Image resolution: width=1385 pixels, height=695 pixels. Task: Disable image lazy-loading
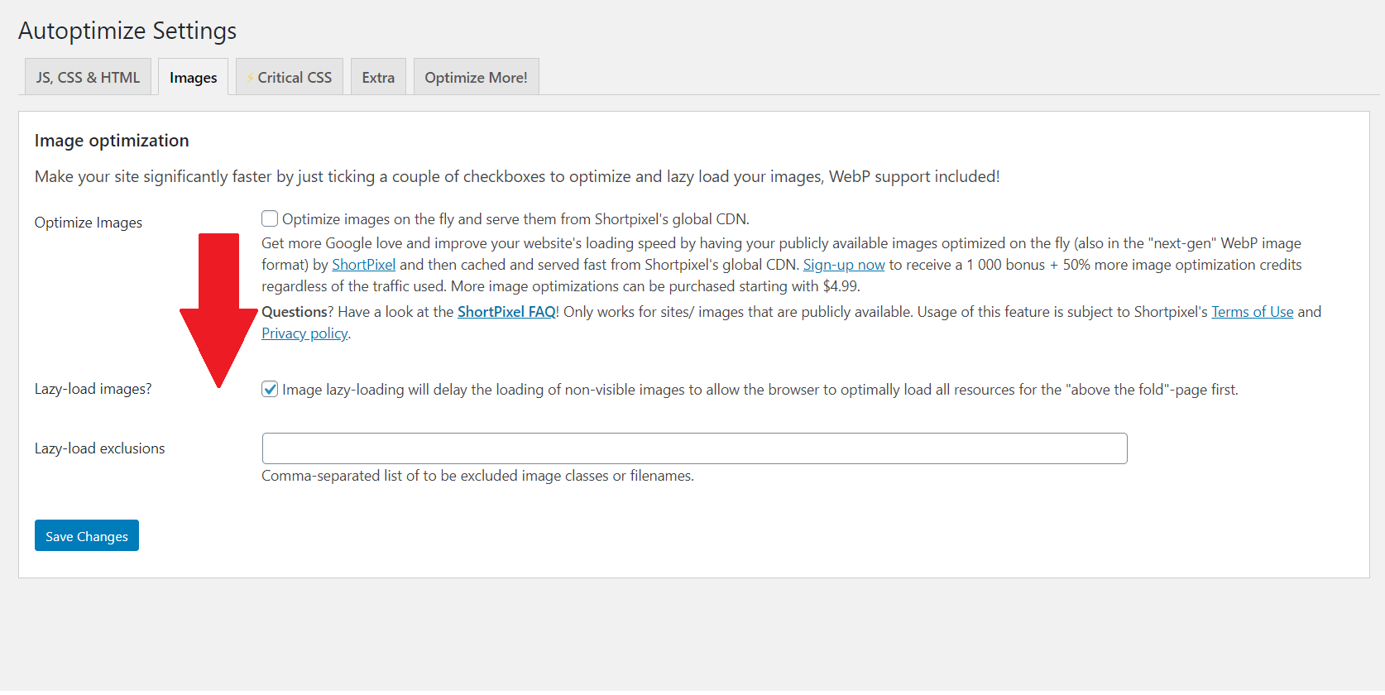click(269, 389)
